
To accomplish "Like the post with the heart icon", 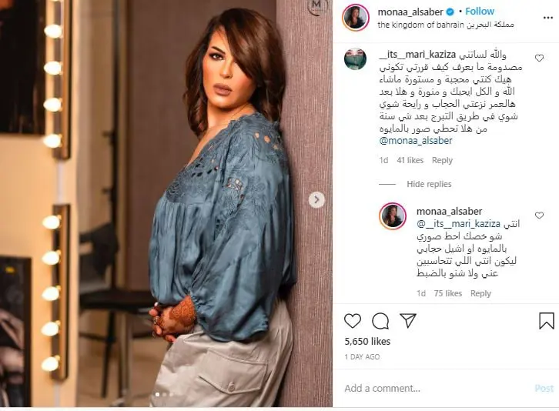I will tap(353, 320).
